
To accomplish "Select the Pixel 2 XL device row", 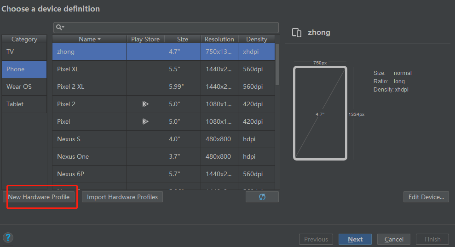I will (164, 86).
